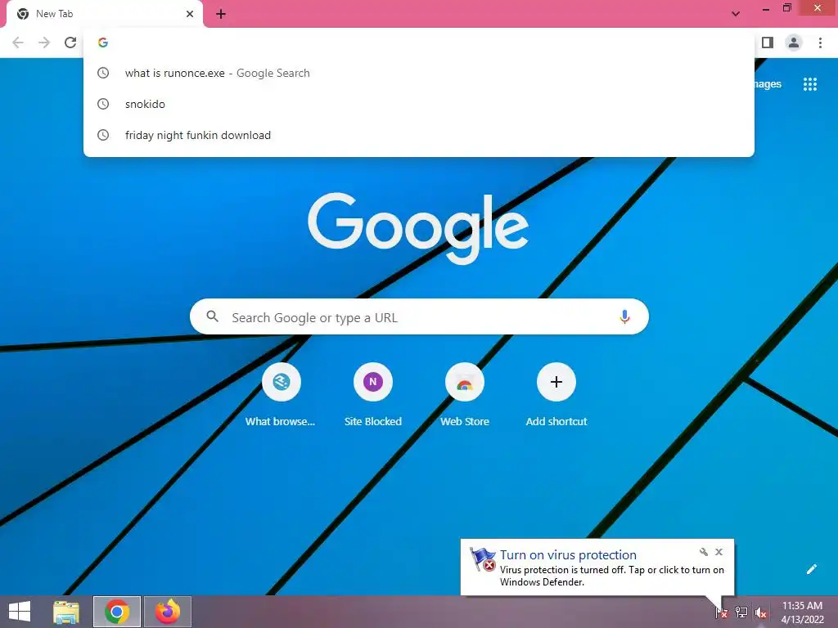Click the Action Center flag tray icon
This screenshot has height=628, width=838.
[x=721, y=612]
